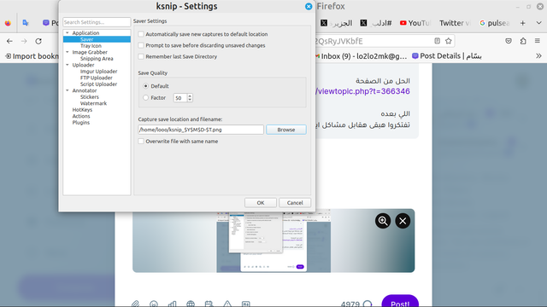547x307 pixels.
Task: Open a new Firefox tab
Action: coord(522,23)
